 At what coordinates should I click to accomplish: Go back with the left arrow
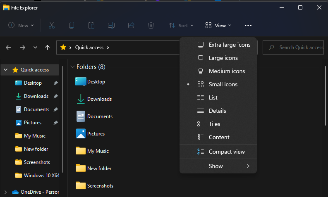[x=8, y=47]
